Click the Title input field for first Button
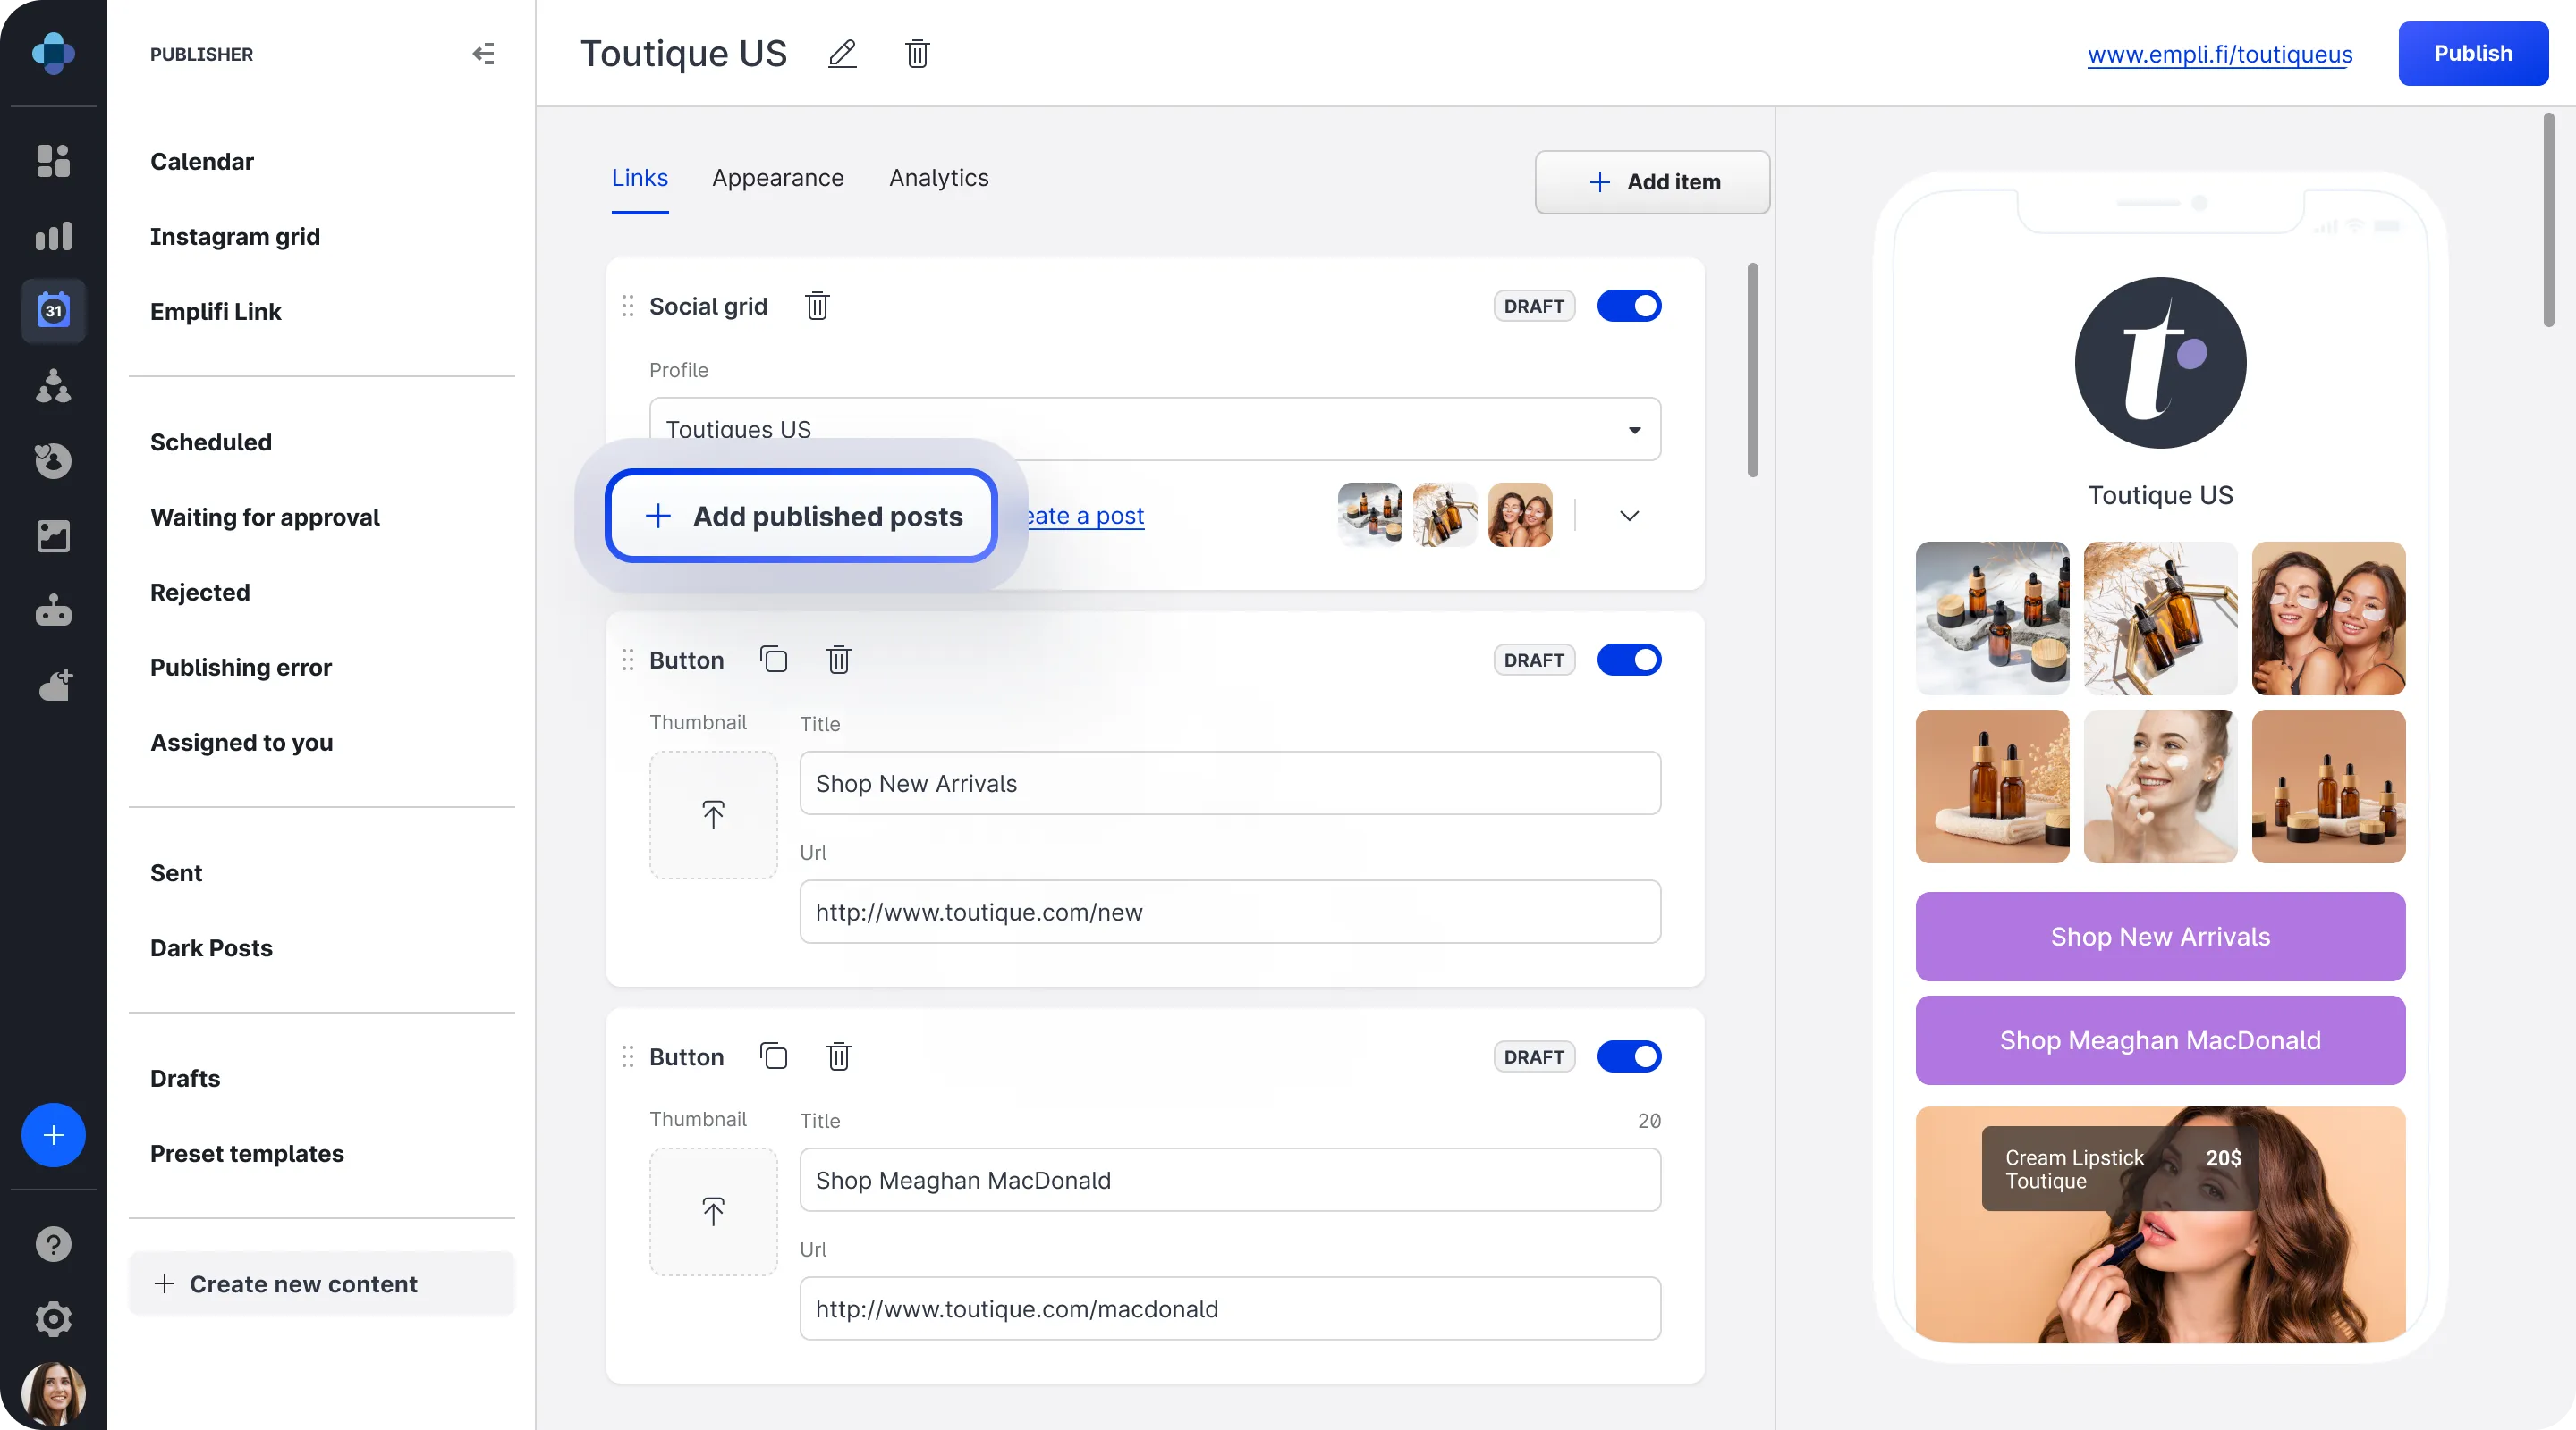The width and height of the screenshot is (2576, 1430). pyautogui.click(x=1228, y=782)
